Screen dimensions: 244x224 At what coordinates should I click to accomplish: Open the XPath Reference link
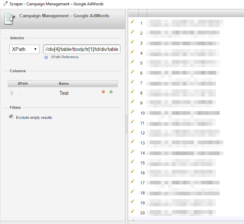point(64,57)
